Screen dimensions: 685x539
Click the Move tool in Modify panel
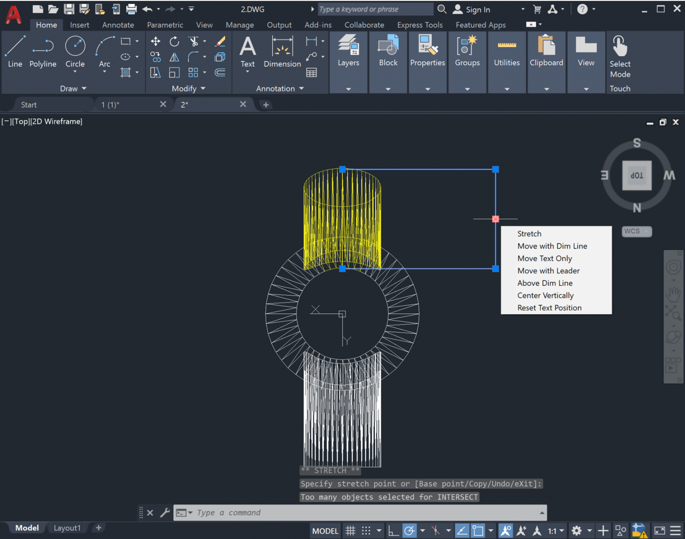[156, 42]
